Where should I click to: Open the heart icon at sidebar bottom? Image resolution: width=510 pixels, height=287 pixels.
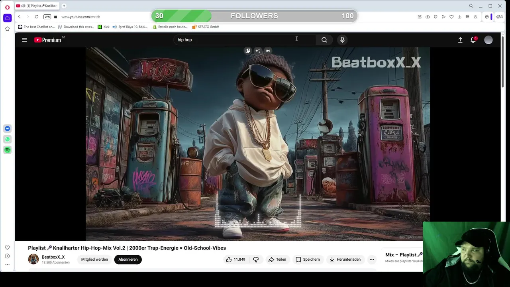tap(7, 248)
